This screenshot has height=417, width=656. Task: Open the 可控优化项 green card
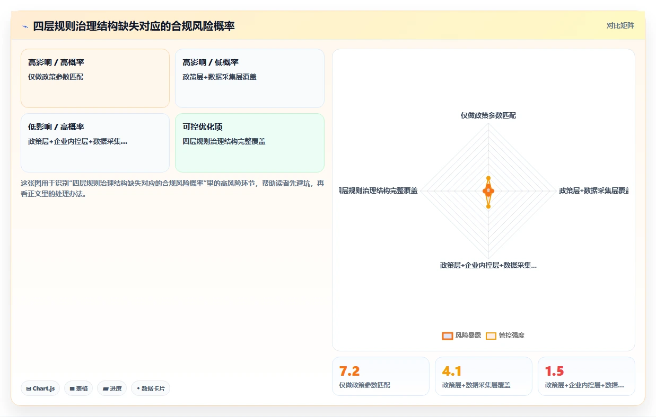tap(250, 143)
